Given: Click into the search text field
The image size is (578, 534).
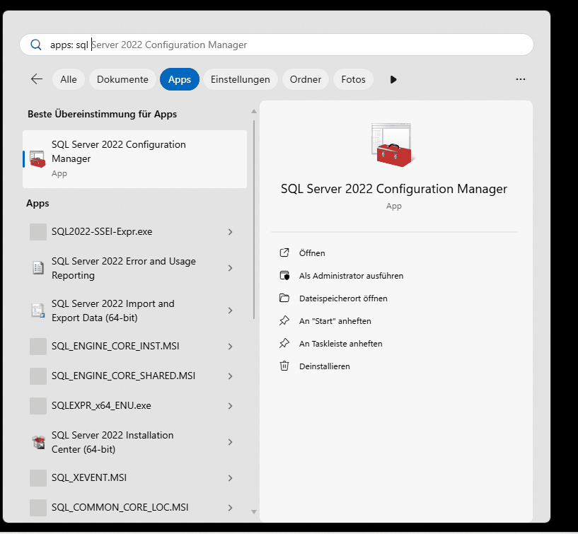Looking at the screenshot, I should coord(283,45).
